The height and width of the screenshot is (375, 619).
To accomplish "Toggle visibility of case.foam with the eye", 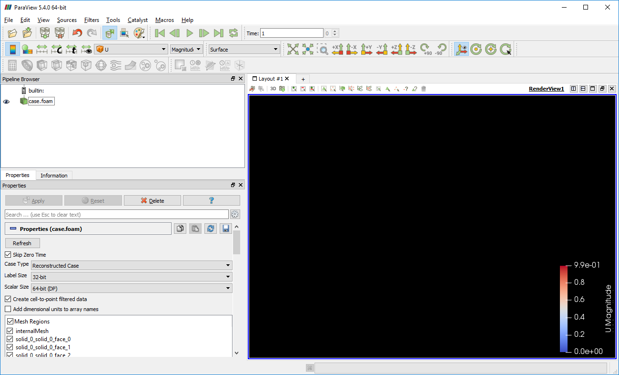I will (x=6, y=101).
